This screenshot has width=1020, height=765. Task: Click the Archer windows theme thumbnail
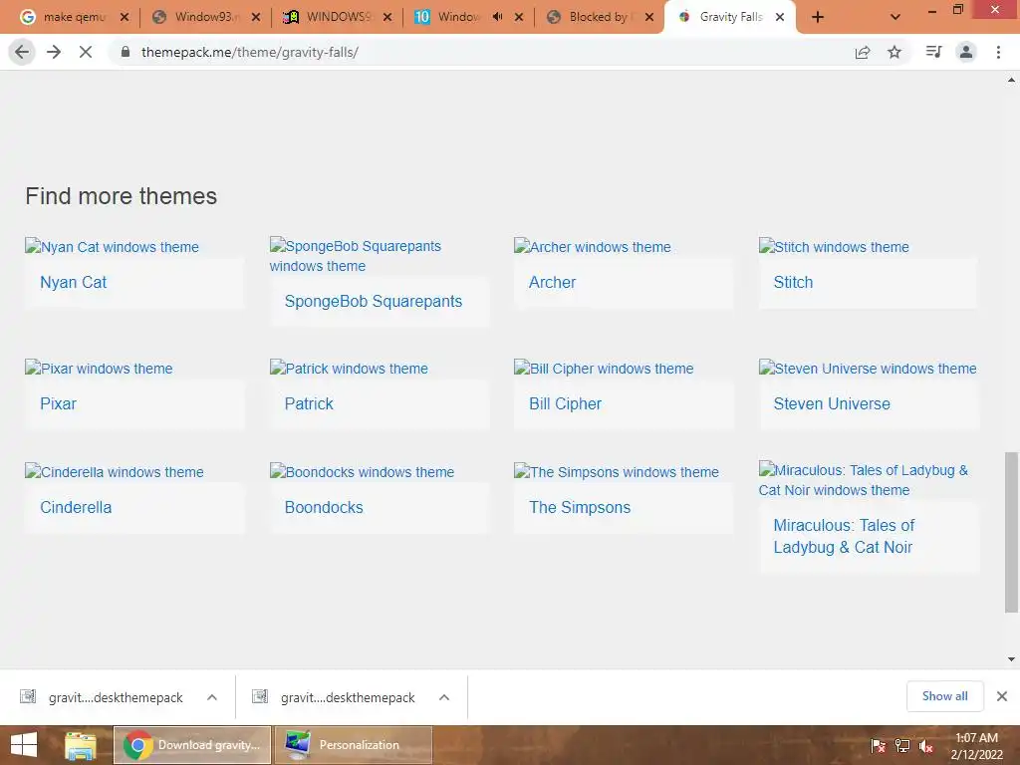[x=592, y=247]
